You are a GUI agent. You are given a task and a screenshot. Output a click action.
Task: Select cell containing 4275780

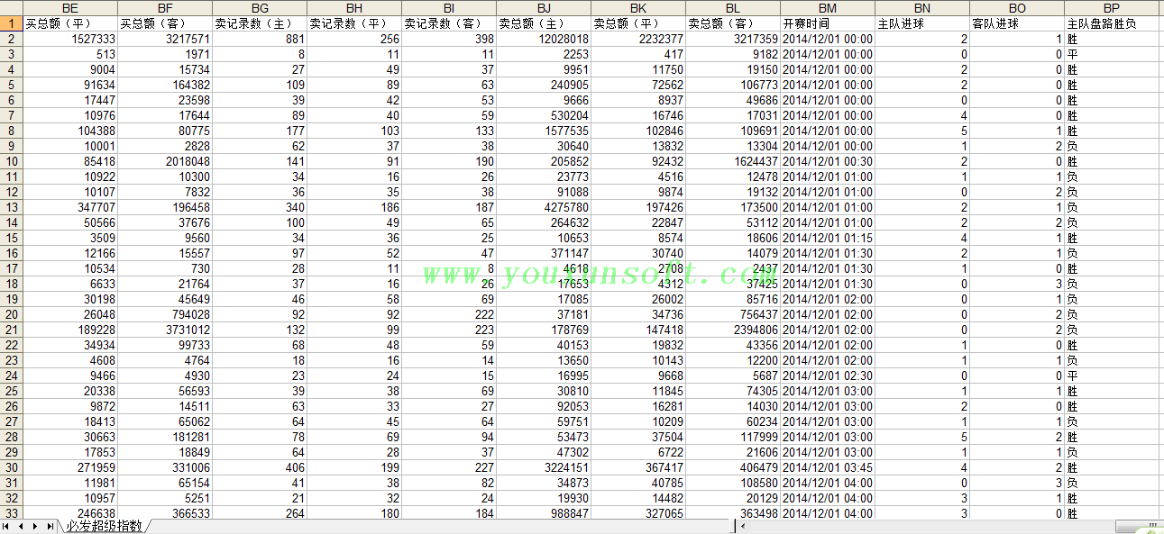tap(544, 207)
